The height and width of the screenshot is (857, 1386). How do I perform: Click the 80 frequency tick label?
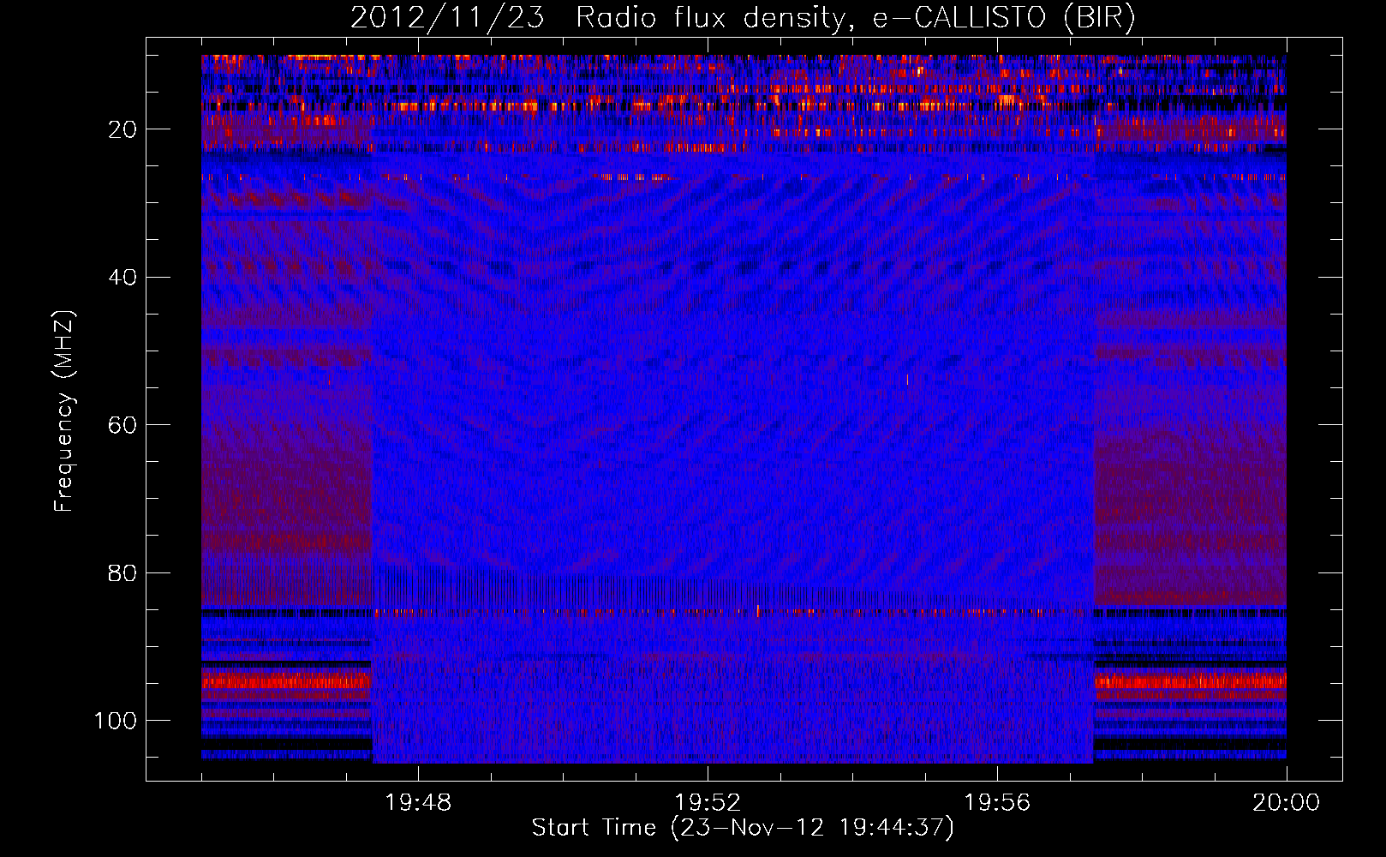click(123, 572)
